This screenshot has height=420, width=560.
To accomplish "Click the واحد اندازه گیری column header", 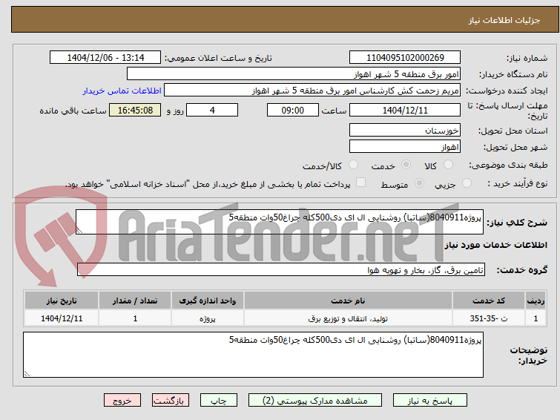I will pyautogui.click(x=208, y=301).
